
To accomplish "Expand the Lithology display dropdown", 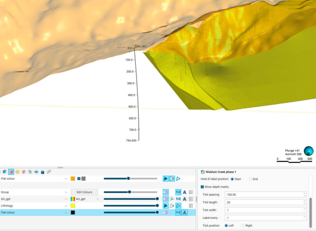I will 66,206.
